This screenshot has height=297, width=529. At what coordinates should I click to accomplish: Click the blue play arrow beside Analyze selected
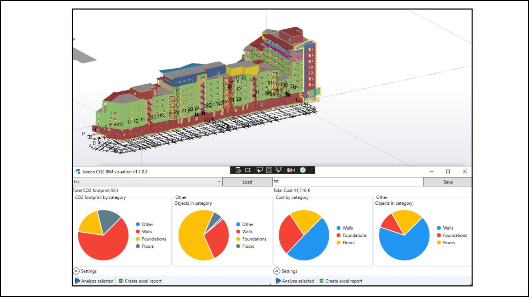[77, 281]
